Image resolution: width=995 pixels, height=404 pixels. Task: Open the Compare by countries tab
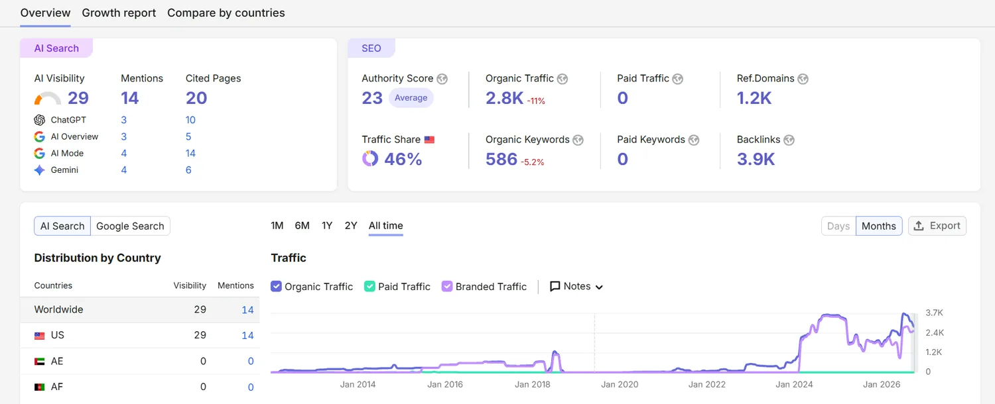click(x=226, y=13)
